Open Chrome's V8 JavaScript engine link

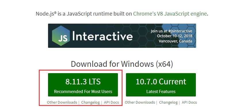pyautogui.click(x=170, y=14)
